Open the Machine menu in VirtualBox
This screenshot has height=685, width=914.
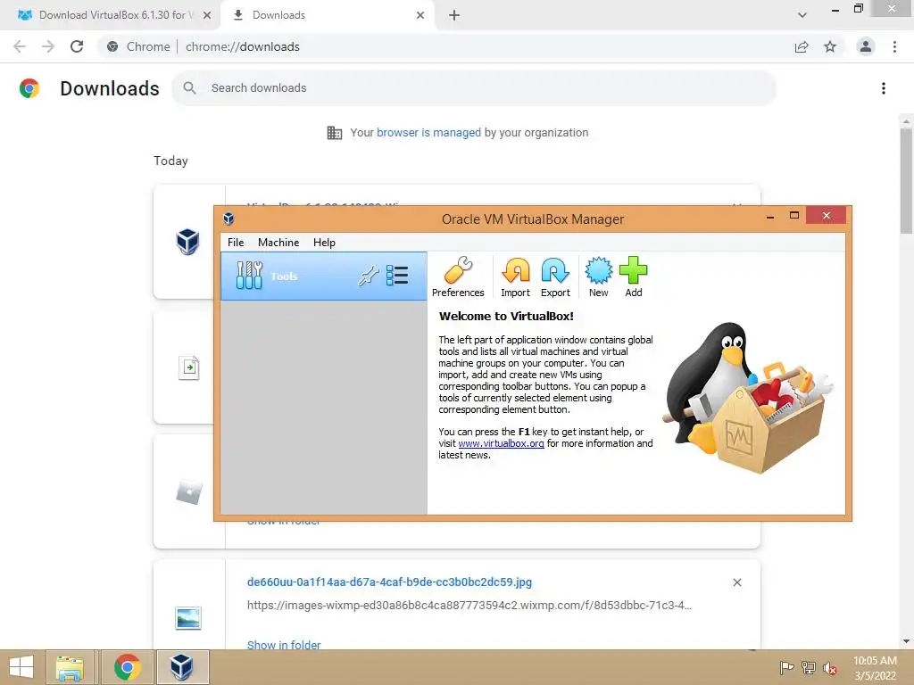(278, 243)
